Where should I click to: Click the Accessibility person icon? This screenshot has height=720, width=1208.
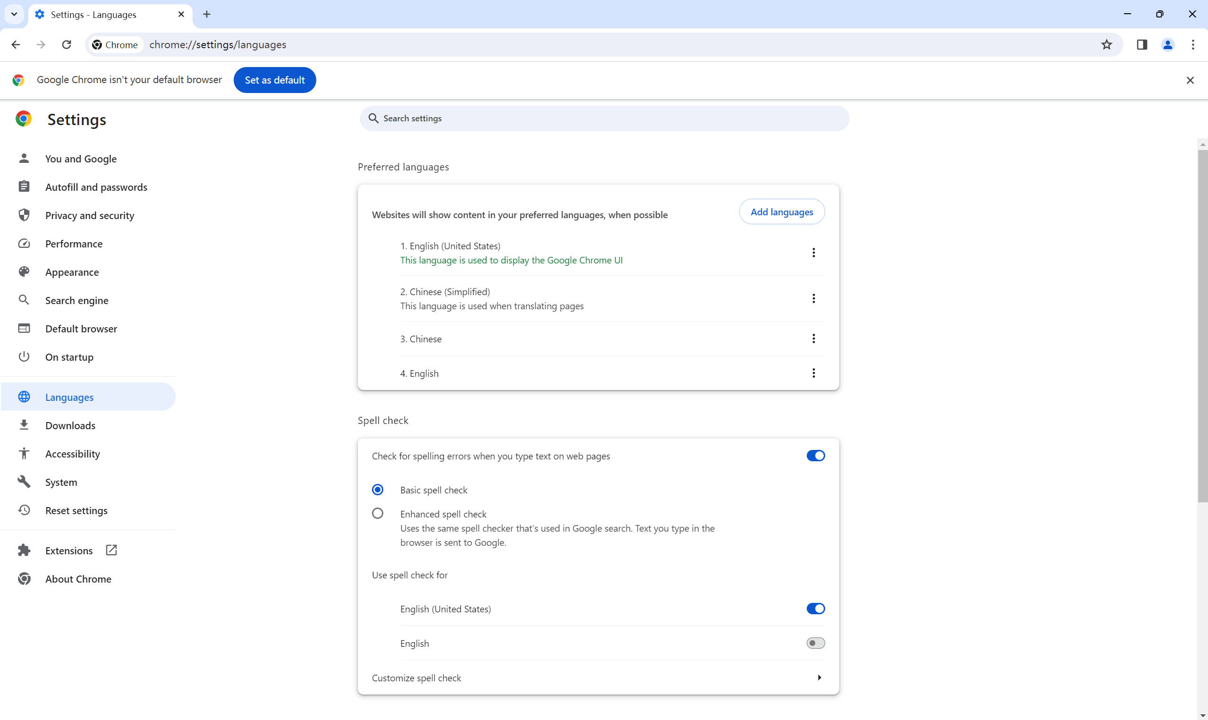(x=24, y=454)
